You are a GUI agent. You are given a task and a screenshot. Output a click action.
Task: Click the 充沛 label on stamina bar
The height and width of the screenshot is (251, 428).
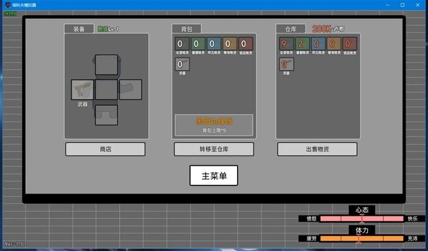(x=412, y=239)
